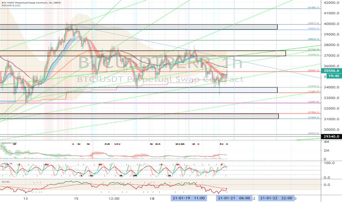
Task: Select the blue zone rectangle near 34000
Action: 139,90
